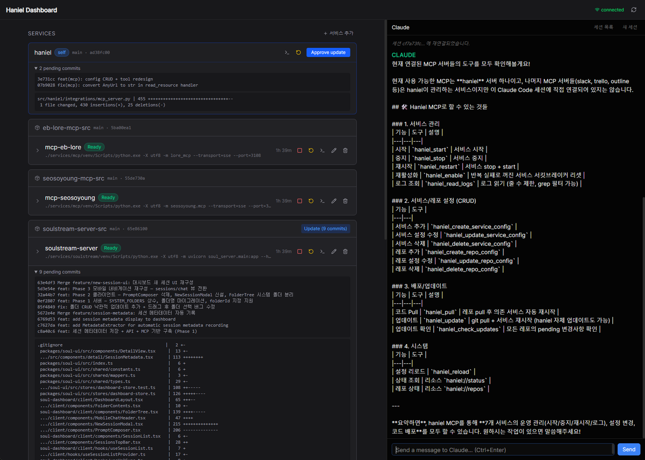
Task: Restart the mcp-seosoyoung service
Action: pos(311,201)
